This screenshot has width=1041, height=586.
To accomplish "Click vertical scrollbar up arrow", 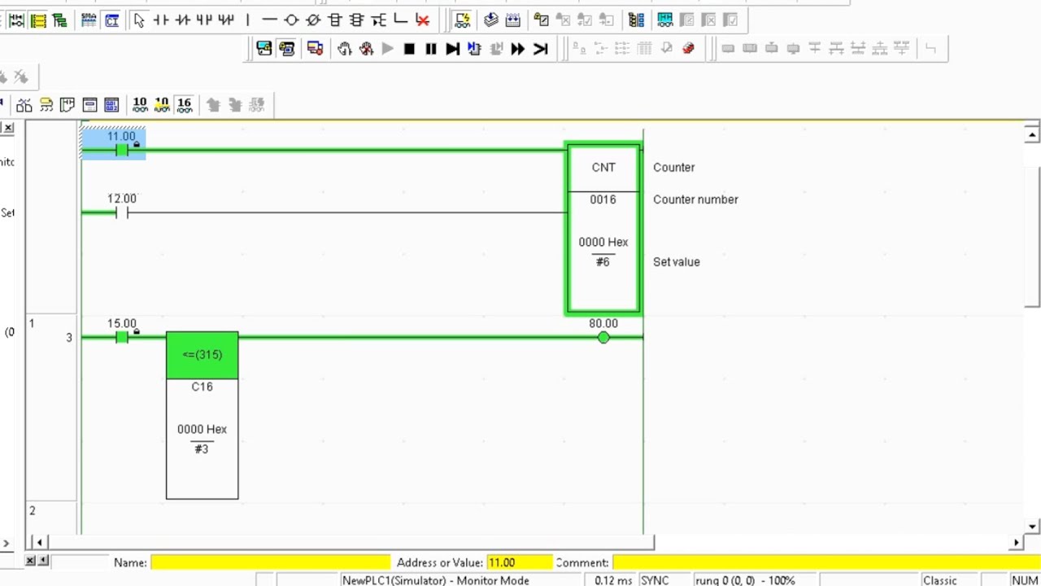I will [x=1032, y=134].
